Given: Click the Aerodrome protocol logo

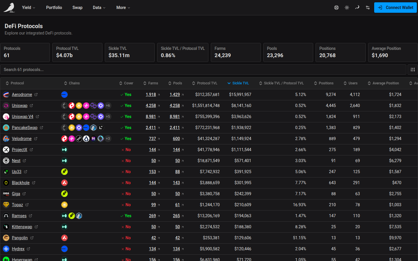Looking at the screenshot, I should (x=6, y=95).
